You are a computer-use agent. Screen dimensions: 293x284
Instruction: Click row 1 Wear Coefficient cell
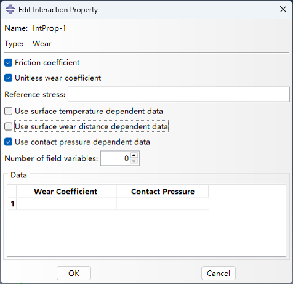coord(66,204)
